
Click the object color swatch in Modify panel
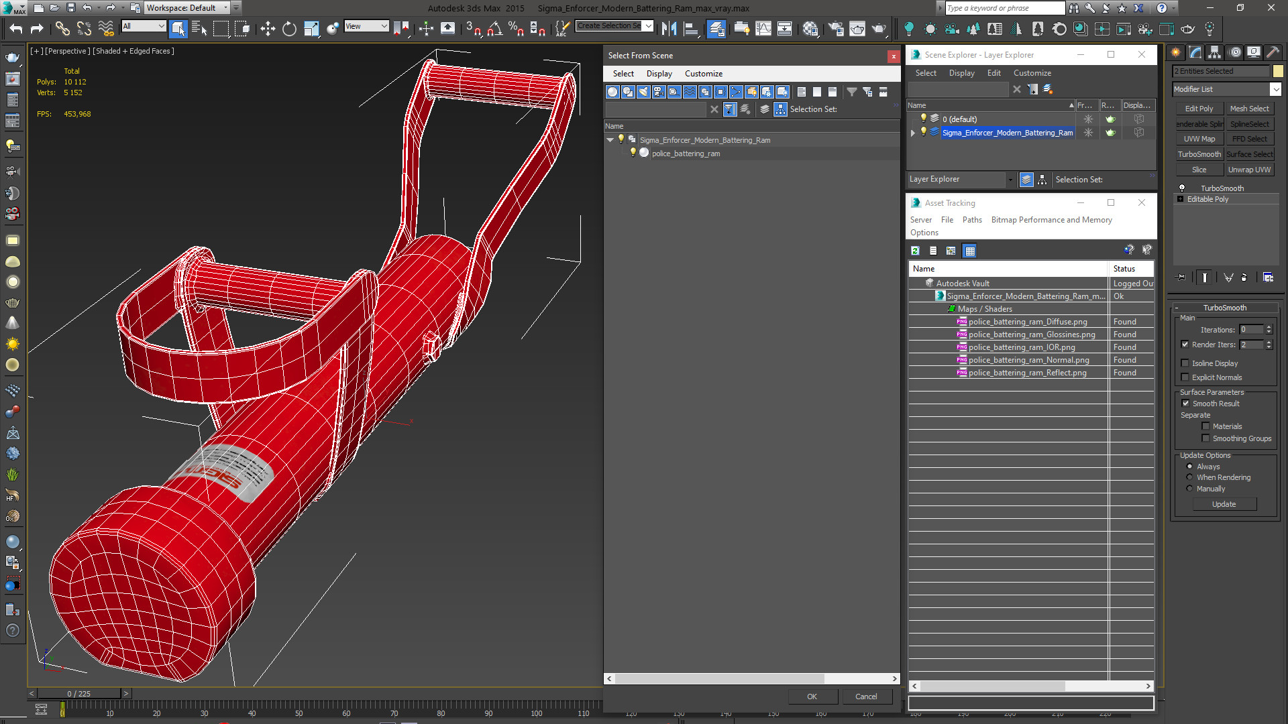(x=1278, y=71)
